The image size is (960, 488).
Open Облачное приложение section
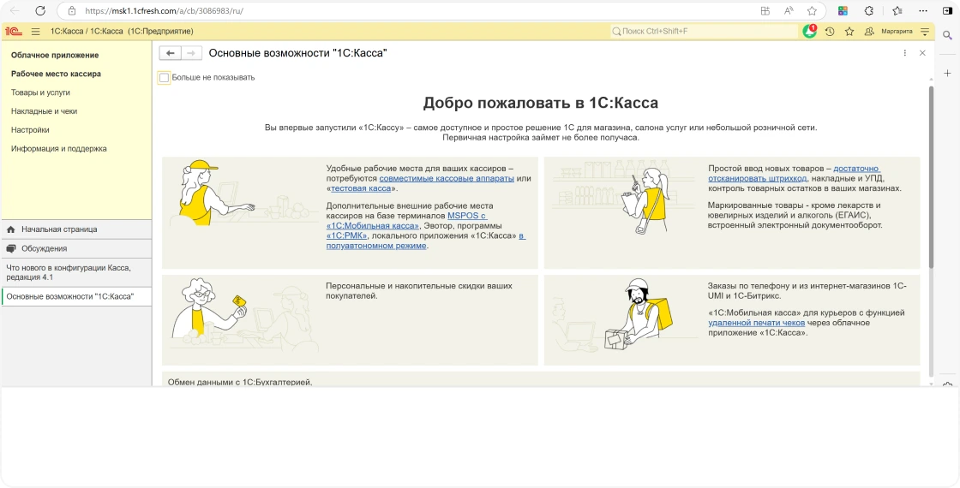point(55,55)
